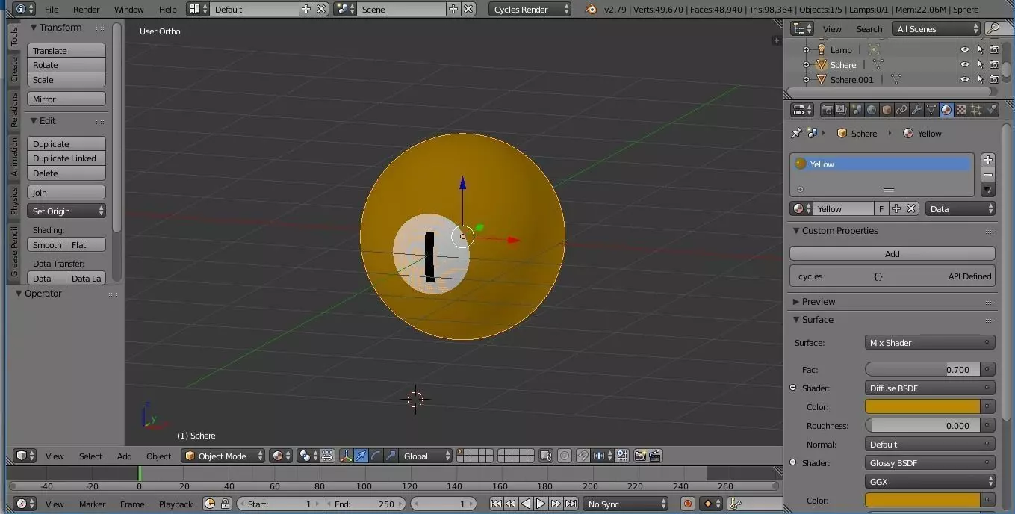The height and width of the screenshot is (514, 1015).
Task: Create new material next to Yellow field
Action: click(x=896, y=209)
